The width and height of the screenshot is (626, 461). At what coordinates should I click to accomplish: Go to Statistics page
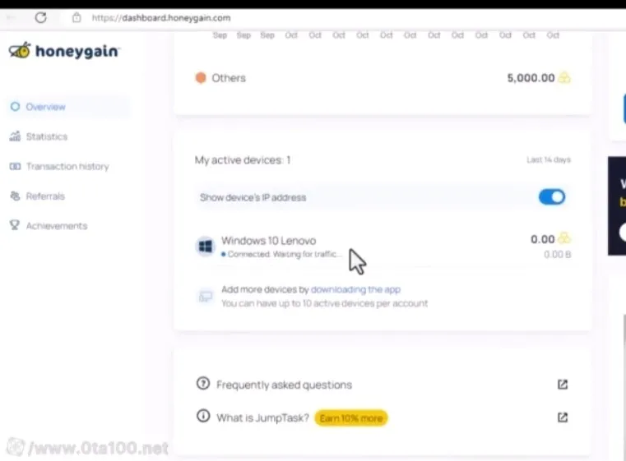click(46, 136)
